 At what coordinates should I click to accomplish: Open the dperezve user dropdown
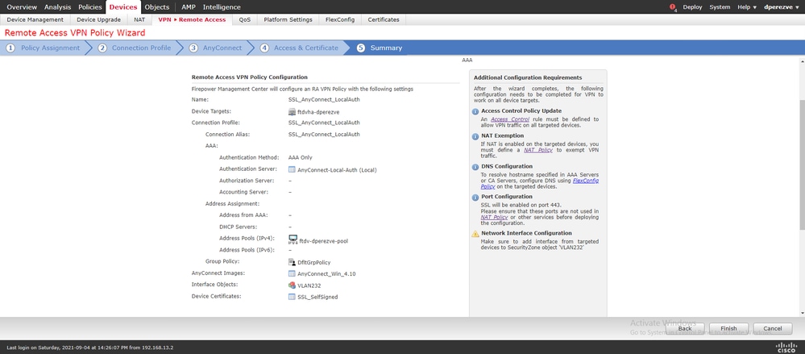(x=782, y=7)
